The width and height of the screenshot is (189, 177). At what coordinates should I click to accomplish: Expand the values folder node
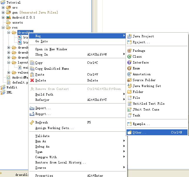pyautogui.click(x=9, y=72)
